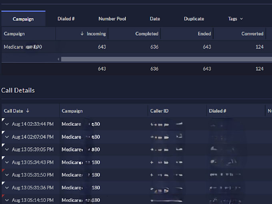Click the Incoming sort arrow icon
Screen dimensions: 272x204
(82, 34)
